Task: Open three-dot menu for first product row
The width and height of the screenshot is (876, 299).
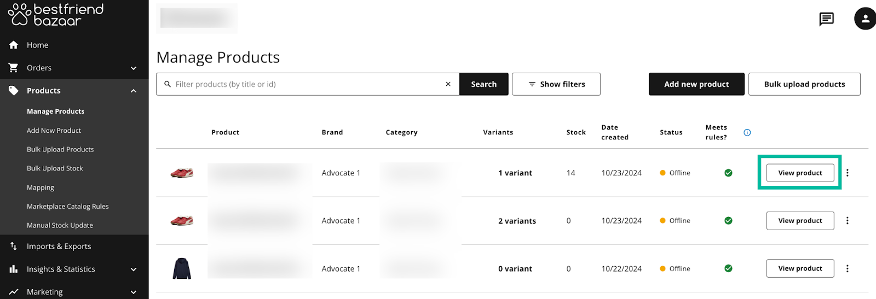Action: click(848, 173)
